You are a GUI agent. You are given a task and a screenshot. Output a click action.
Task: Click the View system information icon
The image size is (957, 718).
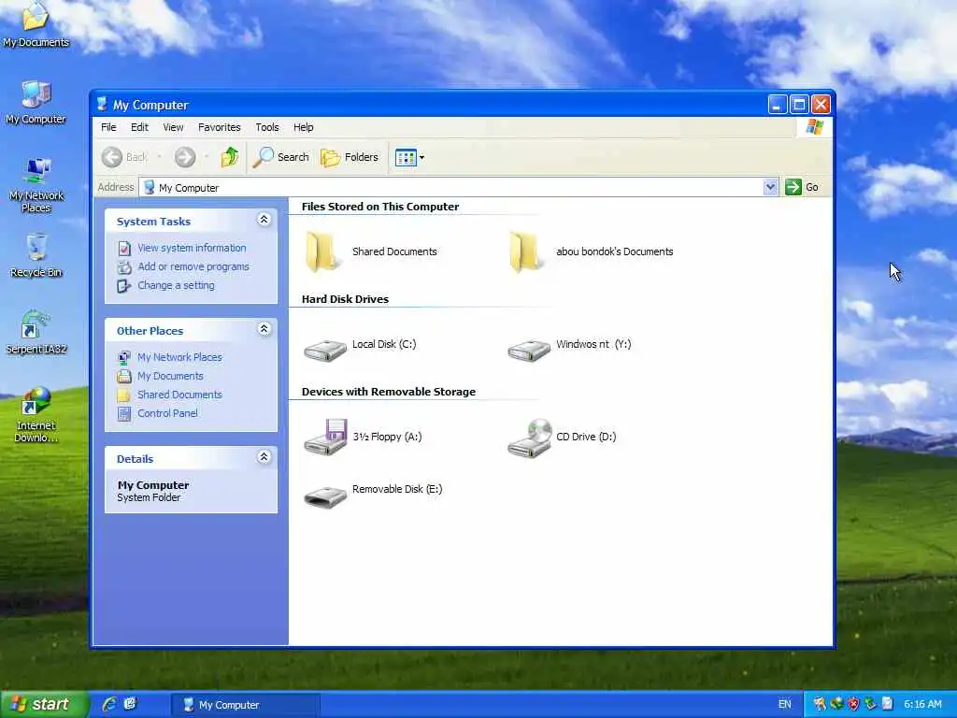tap(124, 248)
